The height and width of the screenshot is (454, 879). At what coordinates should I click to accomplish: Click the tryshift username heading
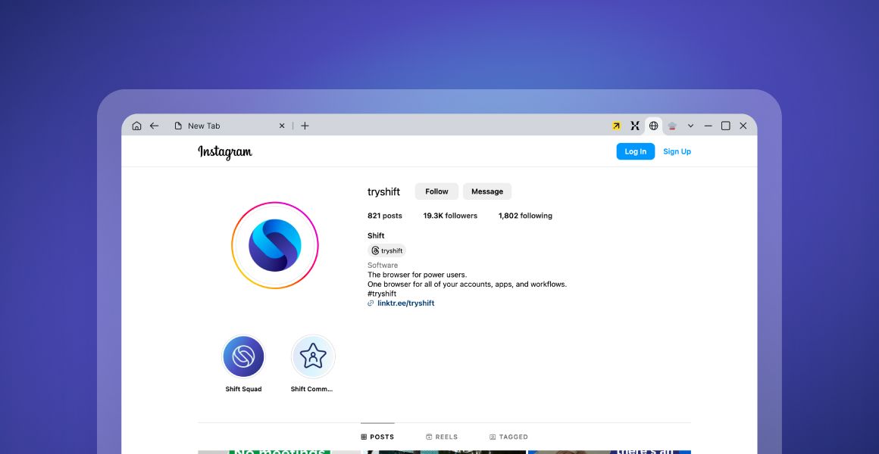pos(383,192)
